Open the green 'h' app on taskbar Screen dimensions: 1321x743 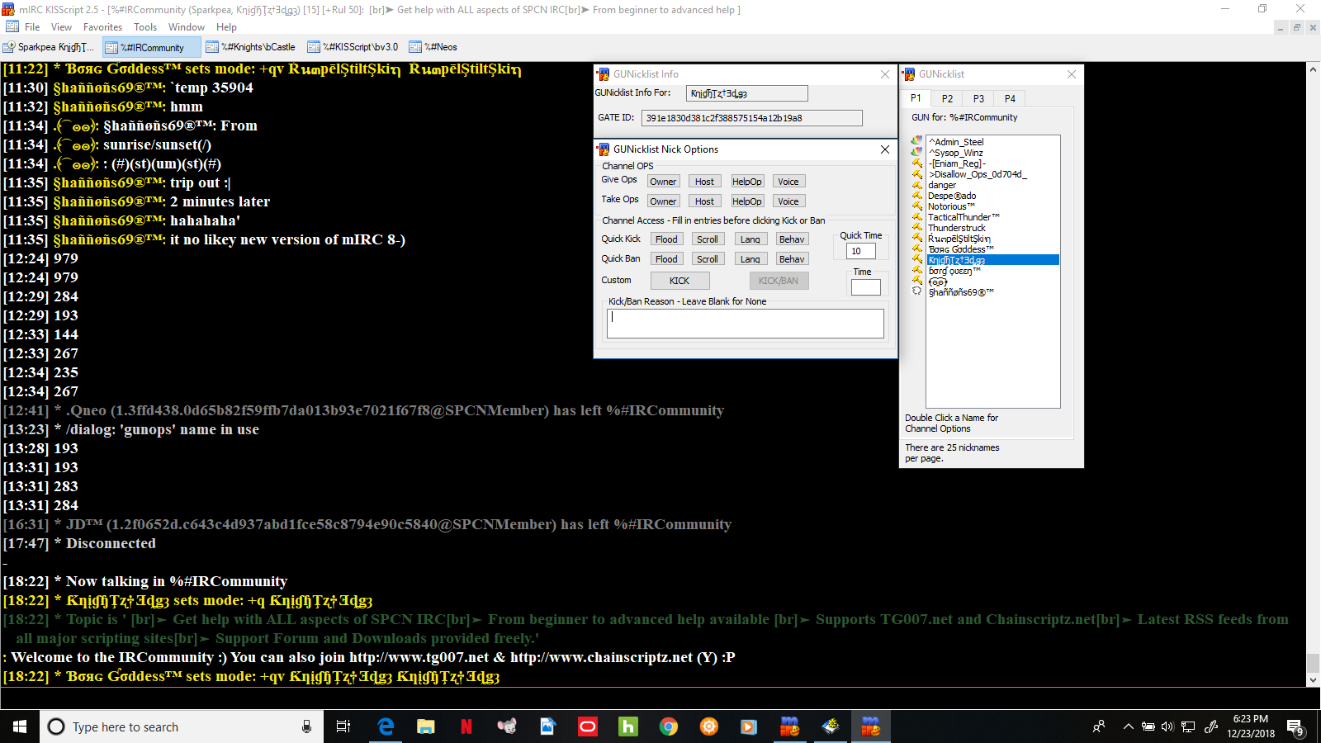click(628, 726)
